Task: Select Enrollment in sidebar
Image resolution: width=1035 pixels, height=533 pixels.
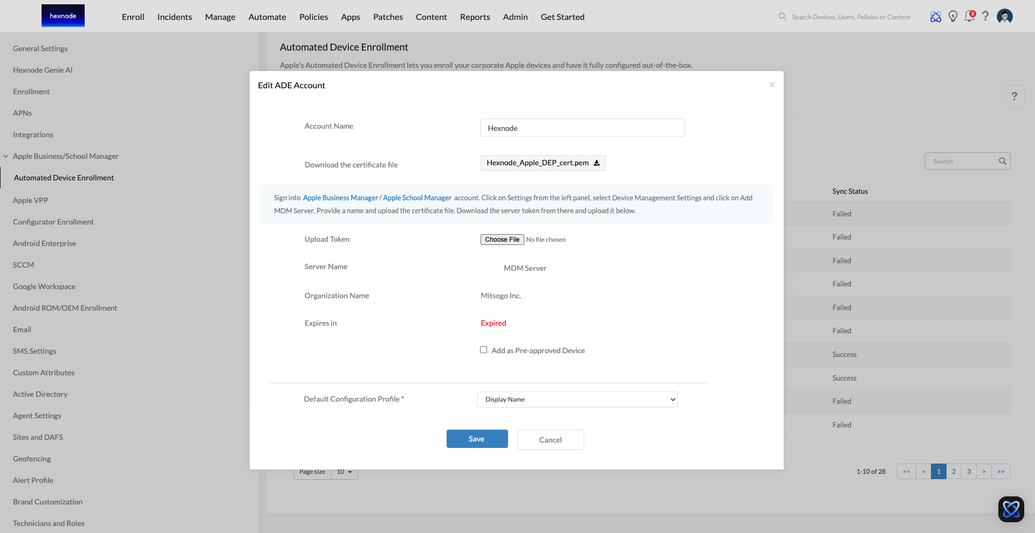Action: point(31,92)
